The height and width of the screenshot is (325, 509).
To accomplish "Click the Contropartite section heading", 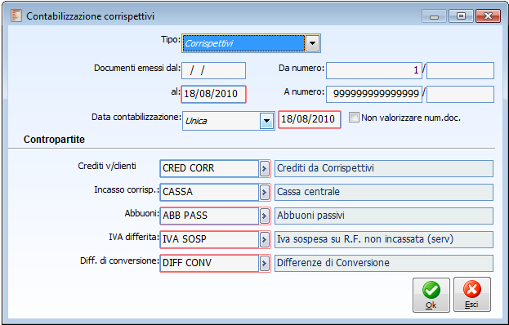I will click(x=54, y=140).
